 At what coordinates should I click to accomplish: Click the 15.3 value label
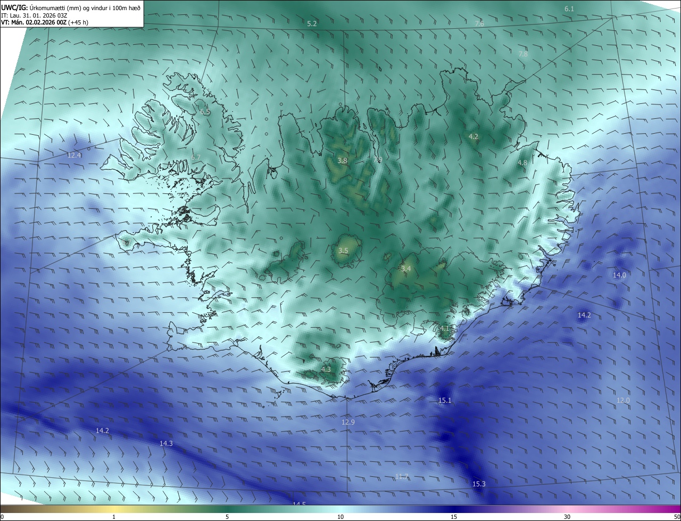(x=479, y=484)
